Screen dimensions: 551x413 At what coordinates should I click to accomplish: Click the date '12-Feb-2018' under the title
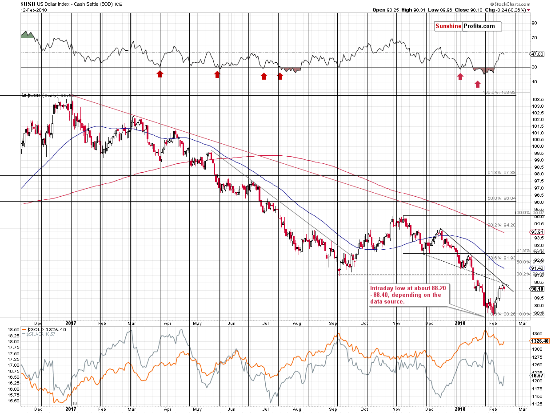pos(33,10)
